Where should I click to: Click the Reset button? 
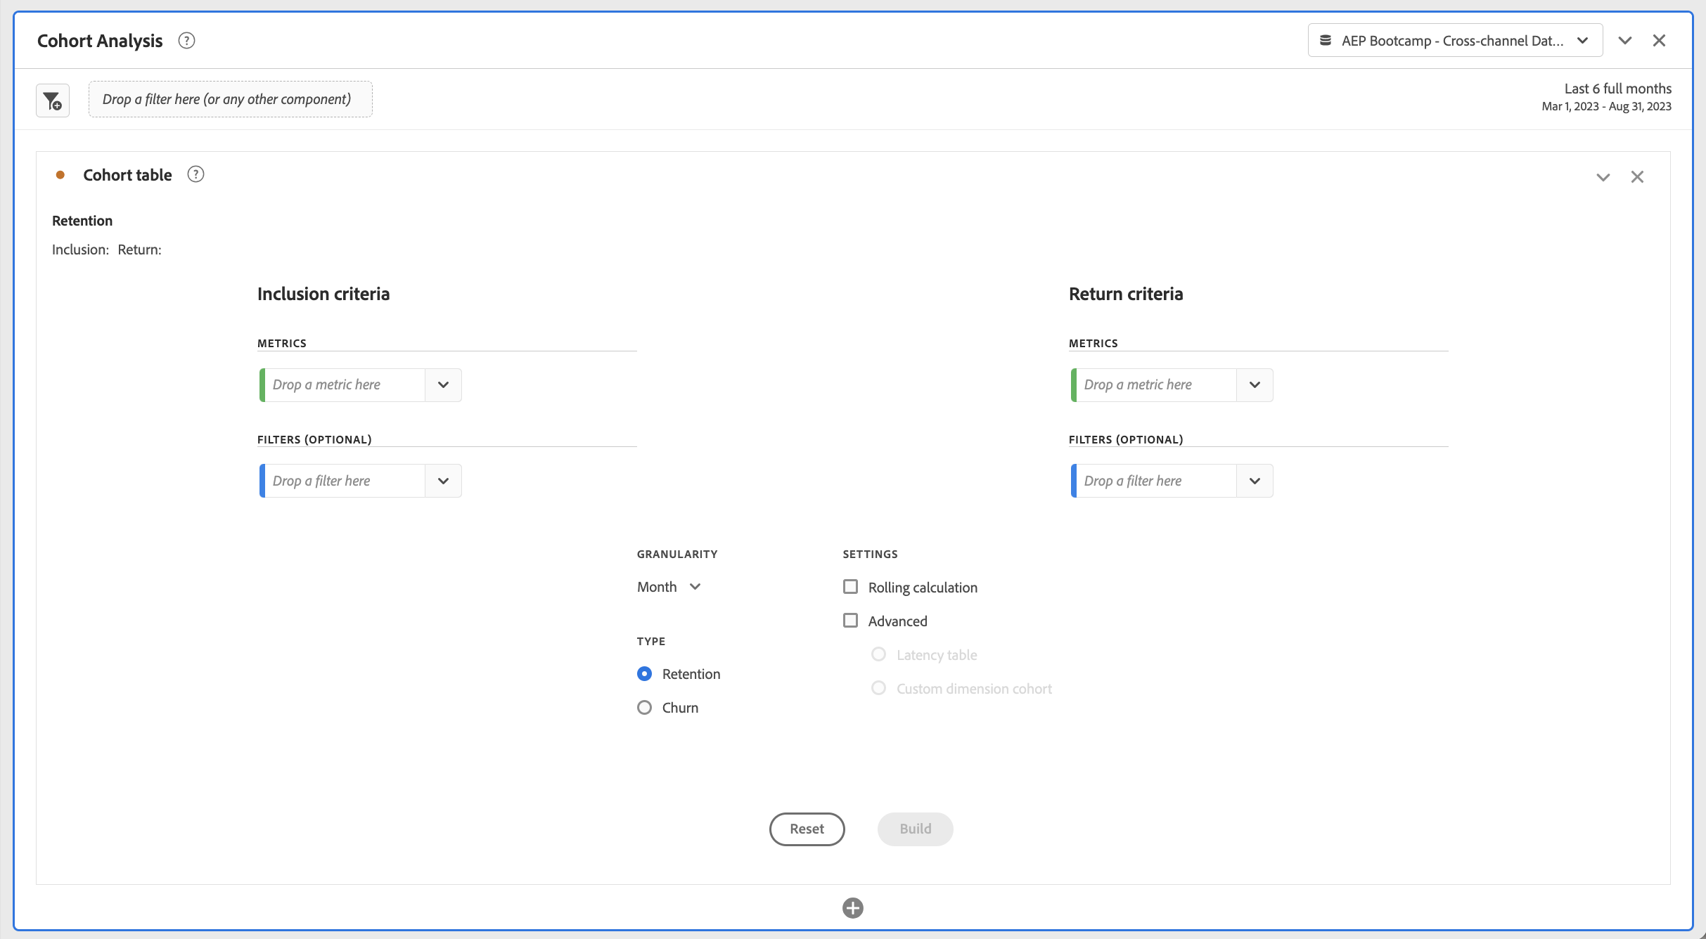[807, 829]
